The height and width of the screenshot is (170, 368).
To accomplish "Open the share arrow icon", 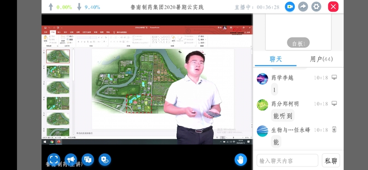I will (303, 6).
